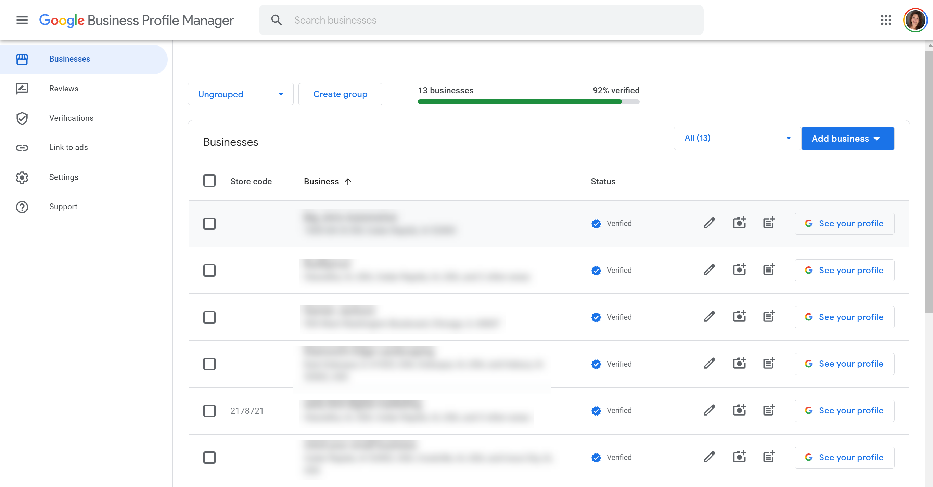Add photo for the second business row
933x487 pixels.
[x=739, y=269]
